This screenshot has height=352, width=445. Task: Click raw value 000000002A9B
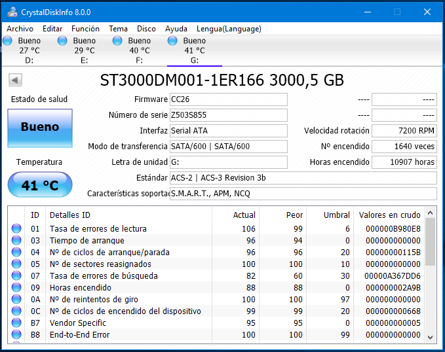(393, 287)
